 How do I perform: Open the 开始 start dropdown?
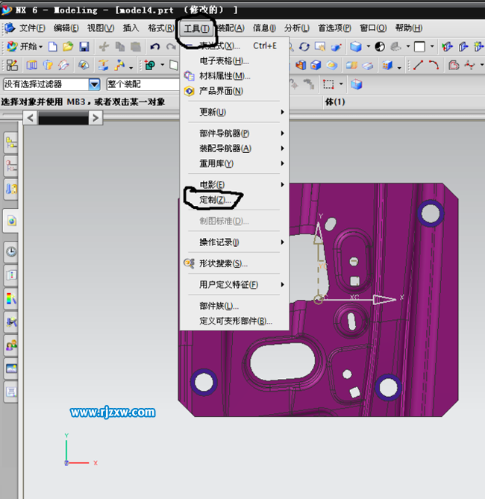pos(25,47)
